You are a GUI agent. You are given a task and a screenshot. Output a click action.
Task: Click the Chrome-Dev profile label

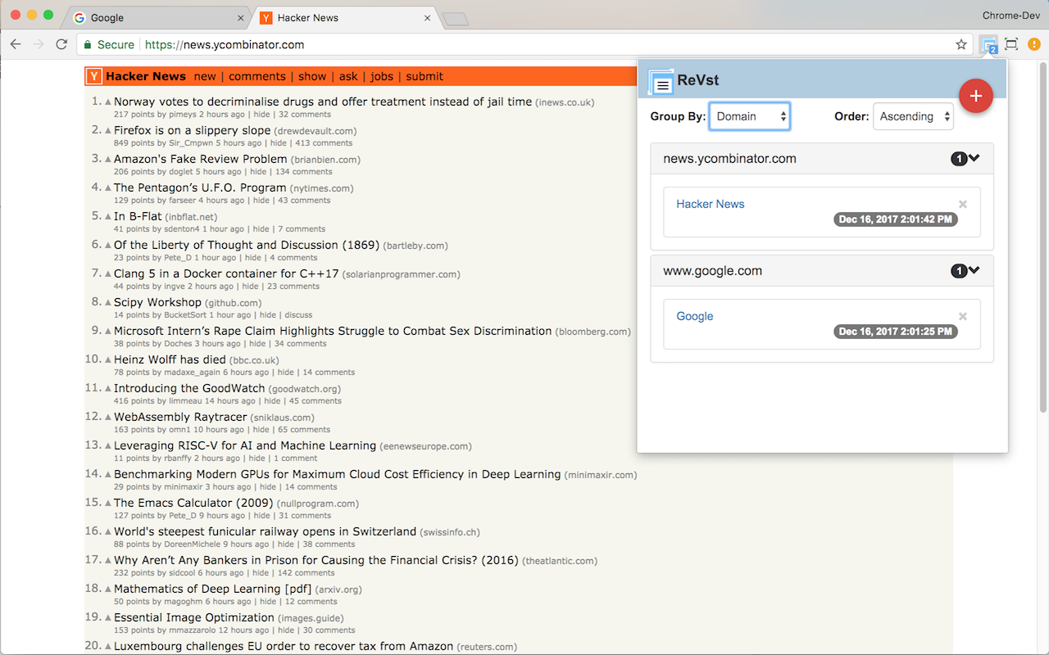tap(1011, 16)
